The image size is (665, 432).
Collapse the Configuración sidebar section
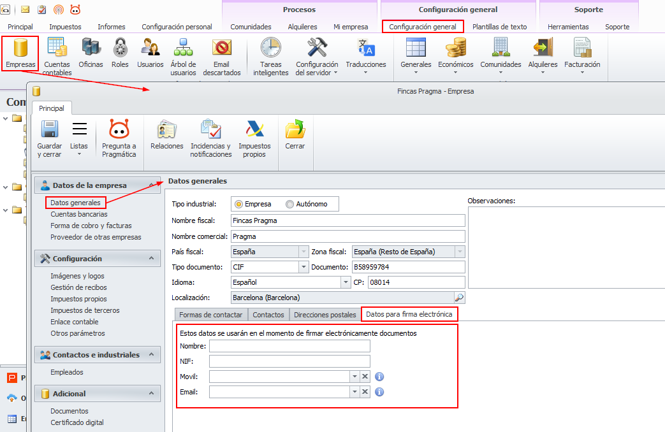(x=151, y=258)
